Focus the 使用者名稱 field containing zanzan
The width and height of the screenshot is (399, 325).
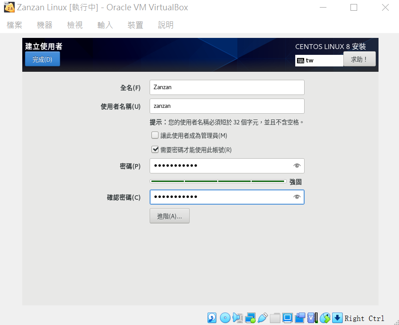click(227, 106)
